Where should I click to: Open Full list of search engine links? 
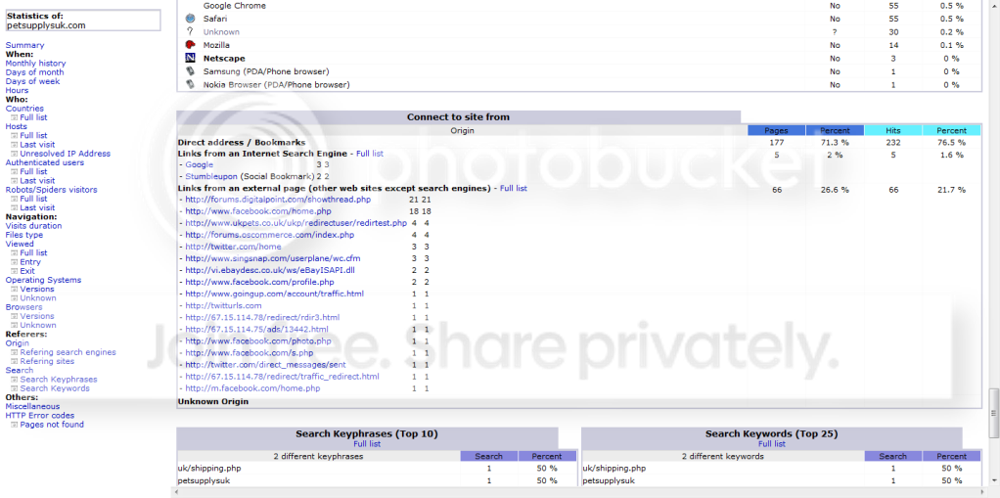370,154
